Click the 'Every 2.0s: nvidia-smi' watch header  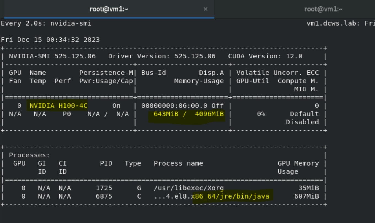pos(46,23)
